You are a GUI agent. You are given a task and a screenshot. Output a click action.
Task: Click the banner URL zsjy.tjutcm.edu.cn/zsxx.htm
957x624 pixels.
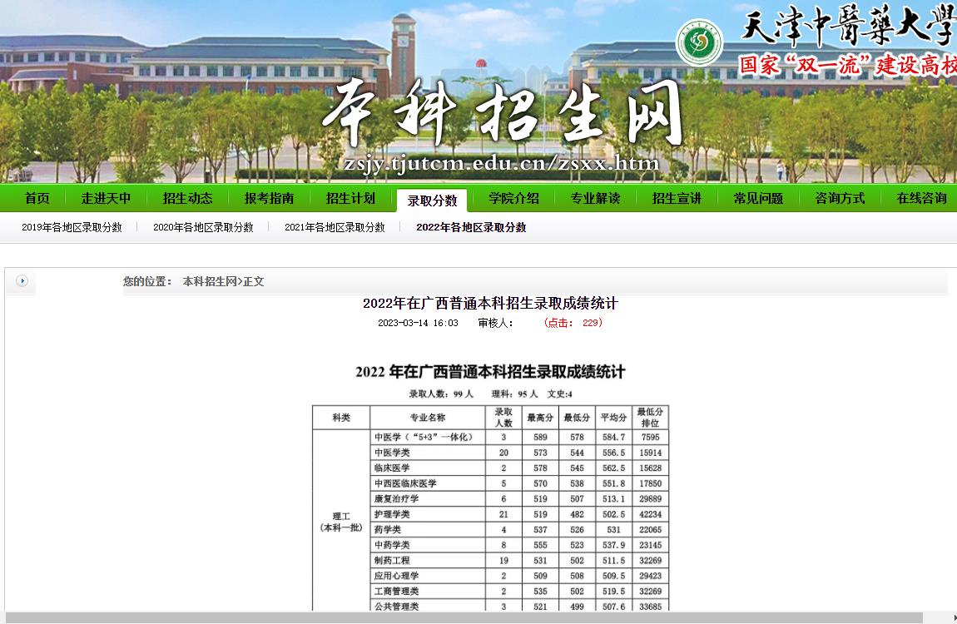[x=502, y=163]
